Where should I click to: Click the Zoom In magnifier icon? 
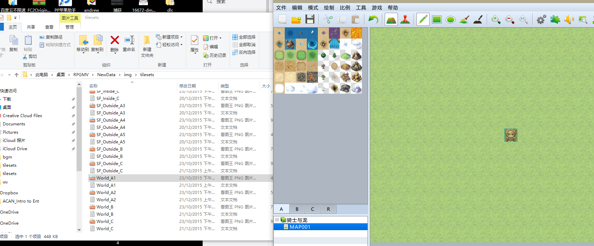496,20
